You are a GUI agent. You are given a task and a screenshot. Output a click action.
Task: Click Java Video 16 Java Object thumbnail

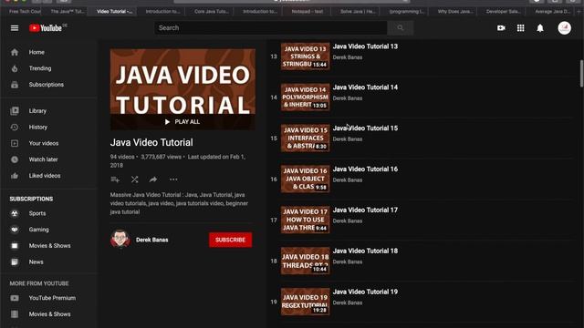coord(305,179)
